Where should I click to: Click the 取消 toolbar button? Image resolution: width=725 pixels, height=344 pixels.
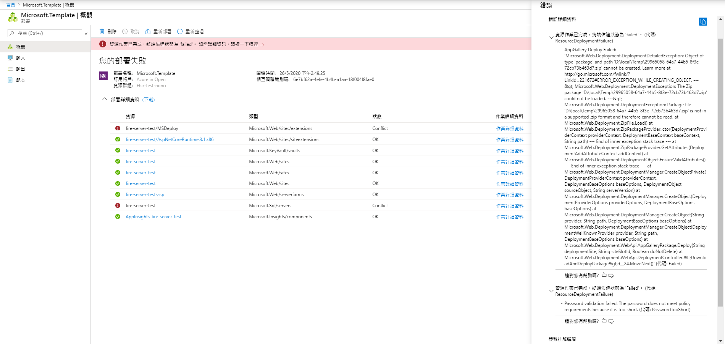131,31
